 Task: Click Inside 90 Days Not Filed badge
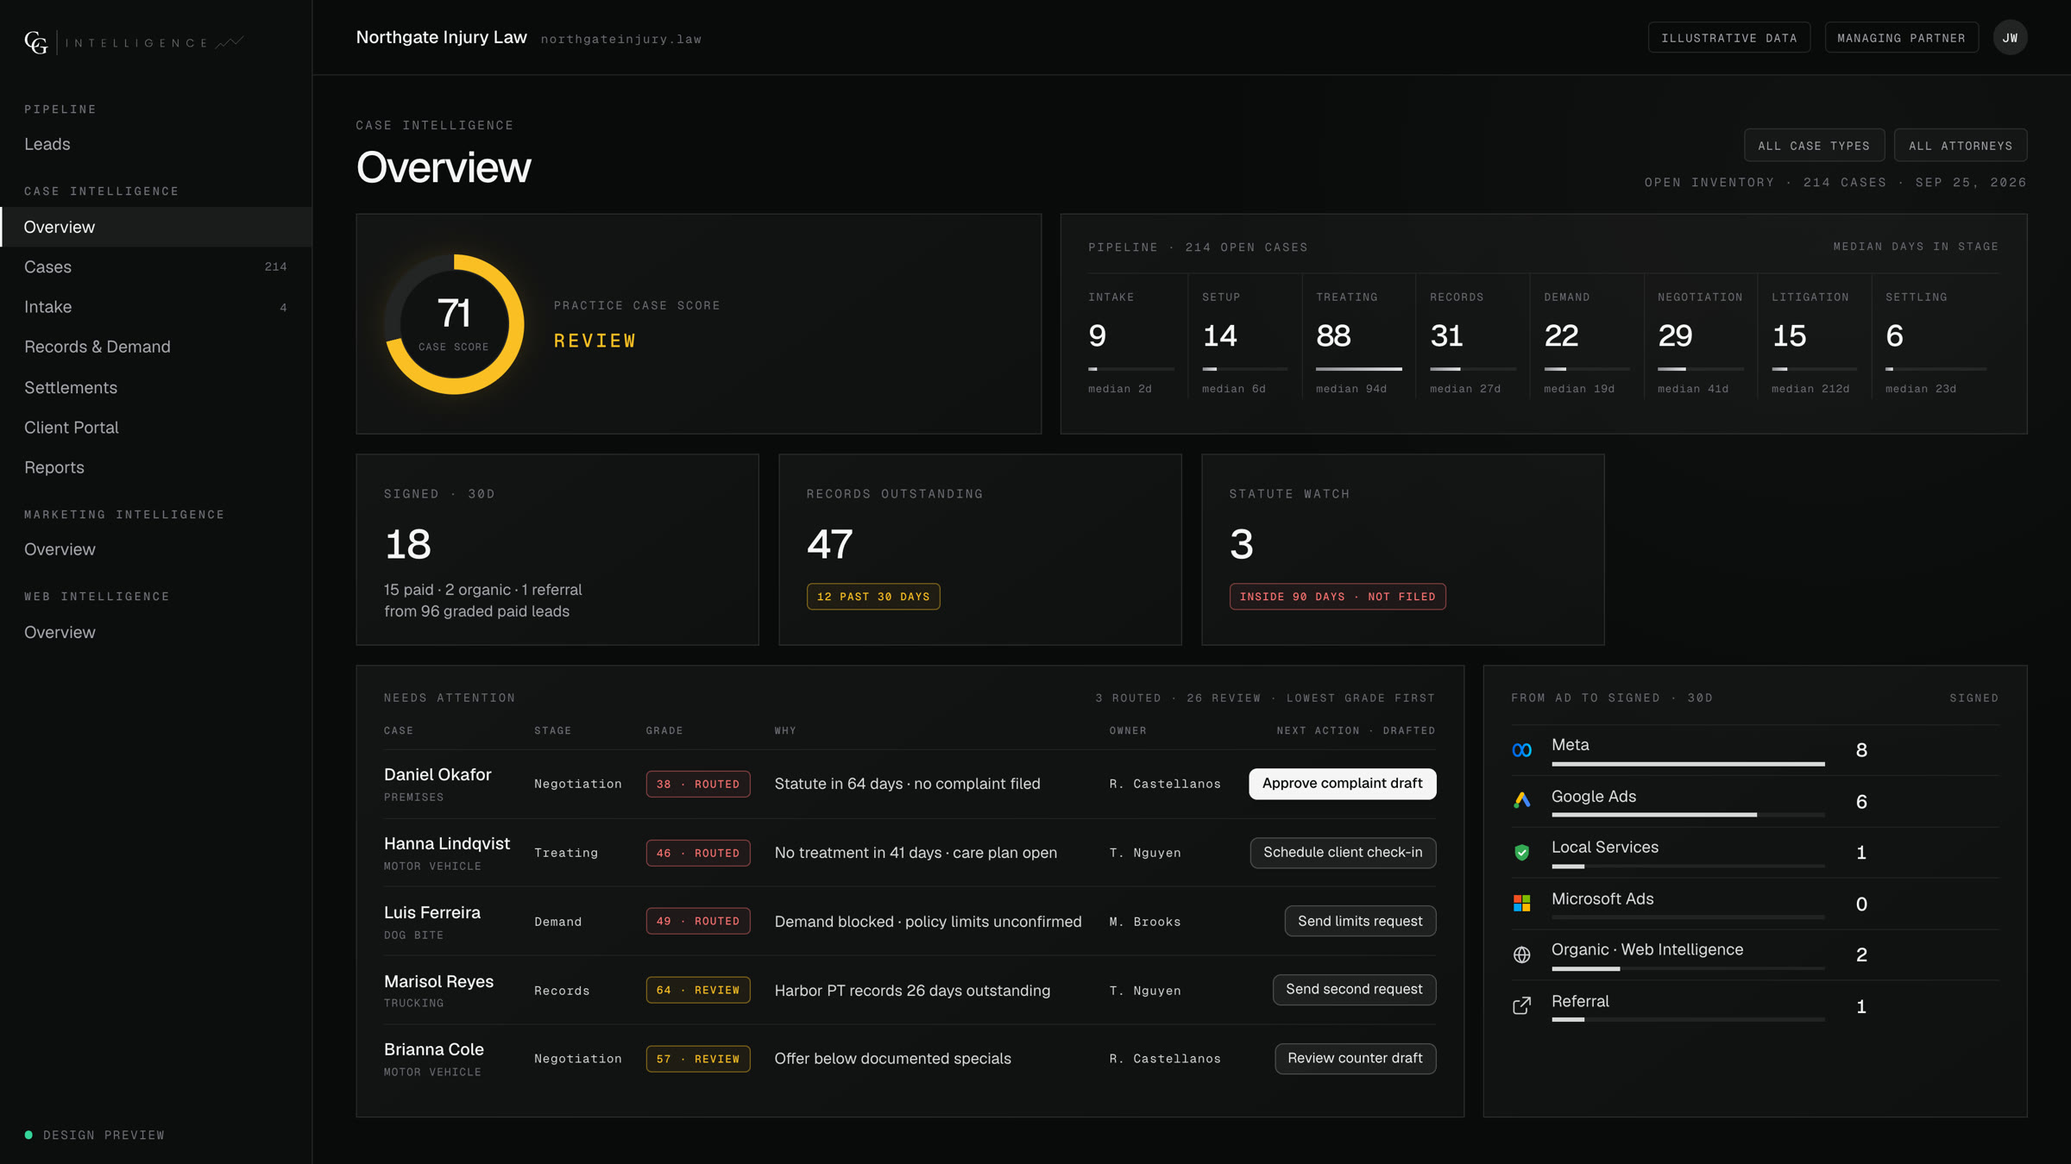pyautogui.click(x=1337, y=597)
